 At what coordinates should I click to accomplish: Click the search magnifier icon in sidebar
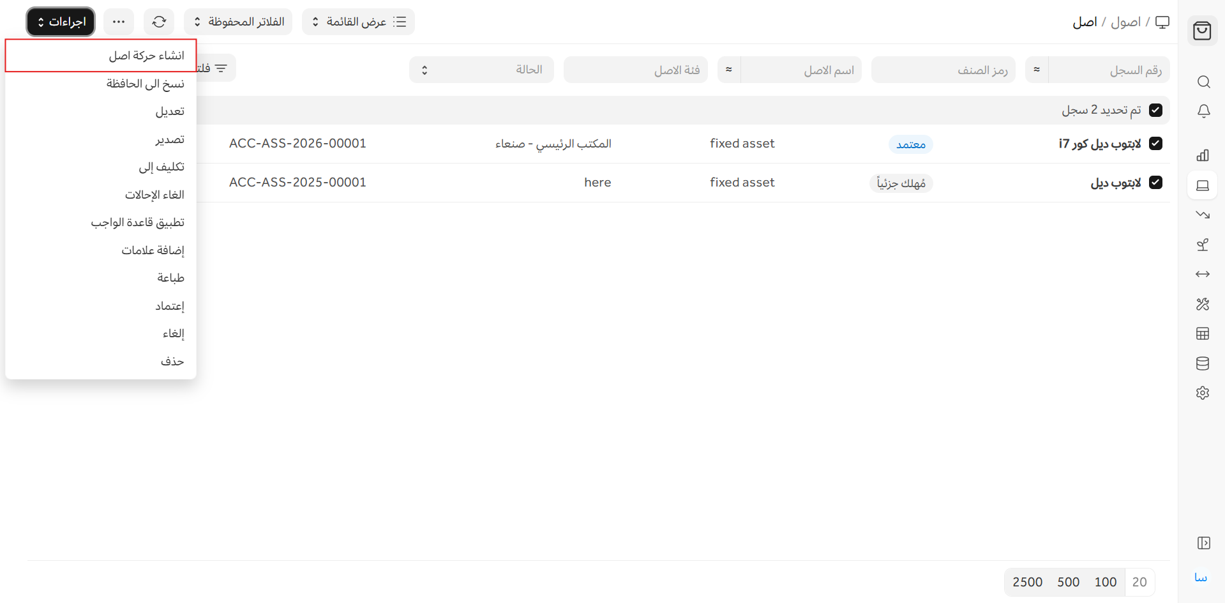point(1203,82)
